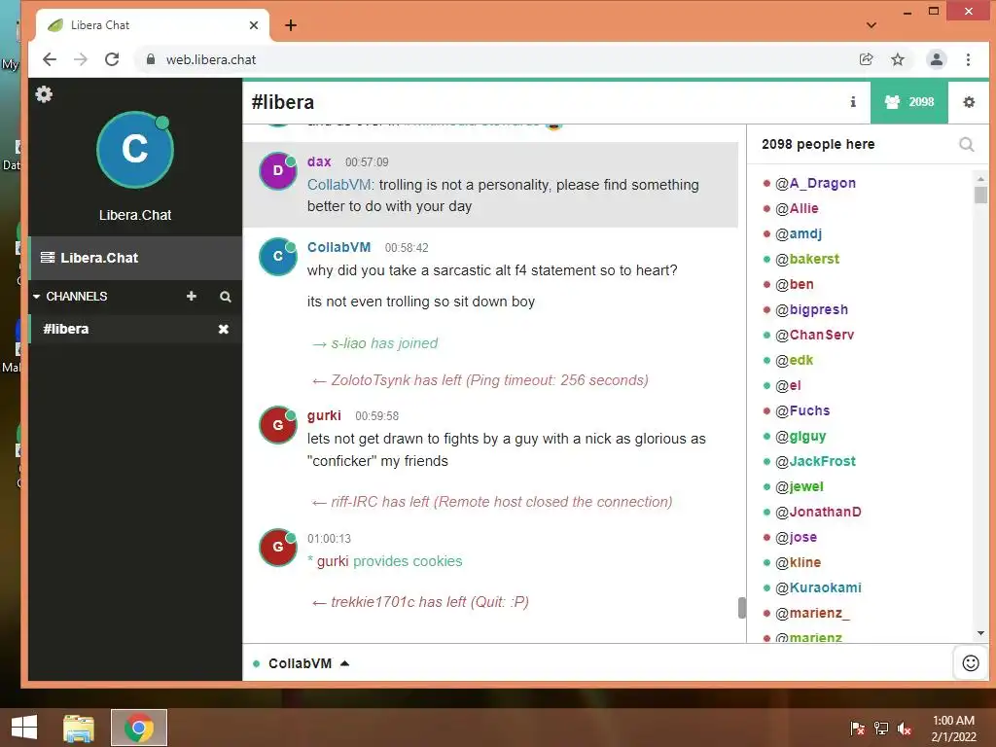Select the Libera.Chat server entry
The width and height of the screenshot is (996, 747).
point(135,258)
